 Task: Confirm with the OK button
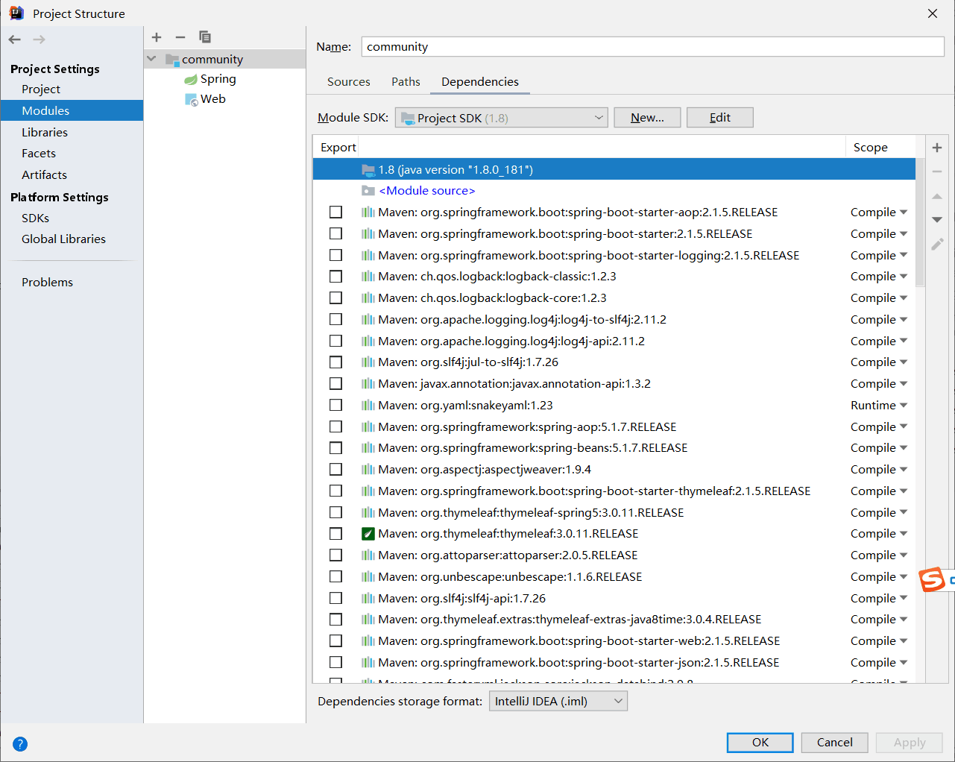tap(760, 743)
